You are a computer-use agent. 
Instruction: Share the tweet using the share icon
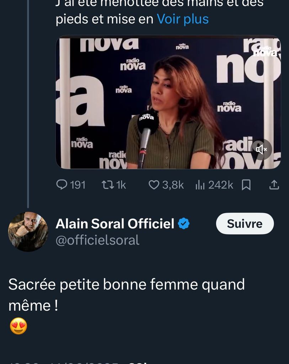pyautogui.click(x=274, y=185)
